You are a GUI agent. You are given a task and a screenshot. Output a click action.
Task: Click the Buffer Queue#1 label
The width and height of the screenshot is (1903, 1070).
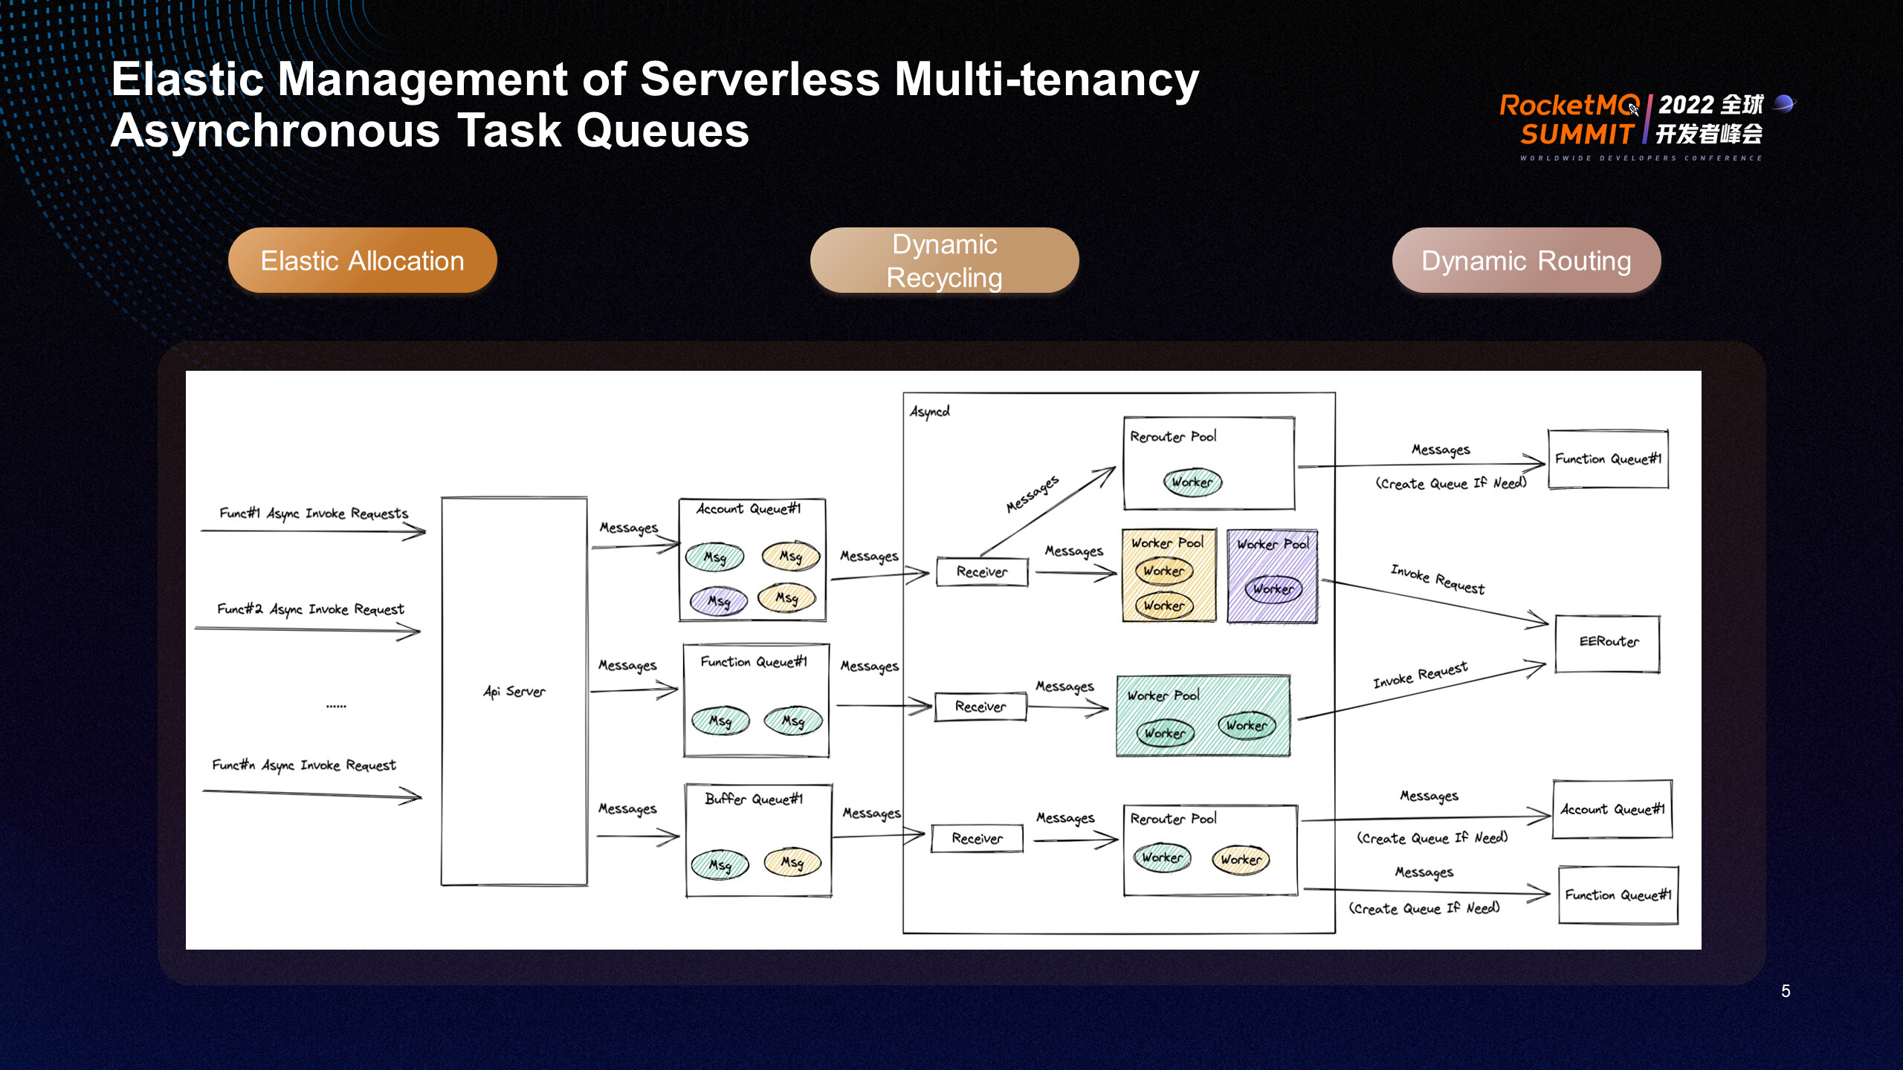click(754, 799)
